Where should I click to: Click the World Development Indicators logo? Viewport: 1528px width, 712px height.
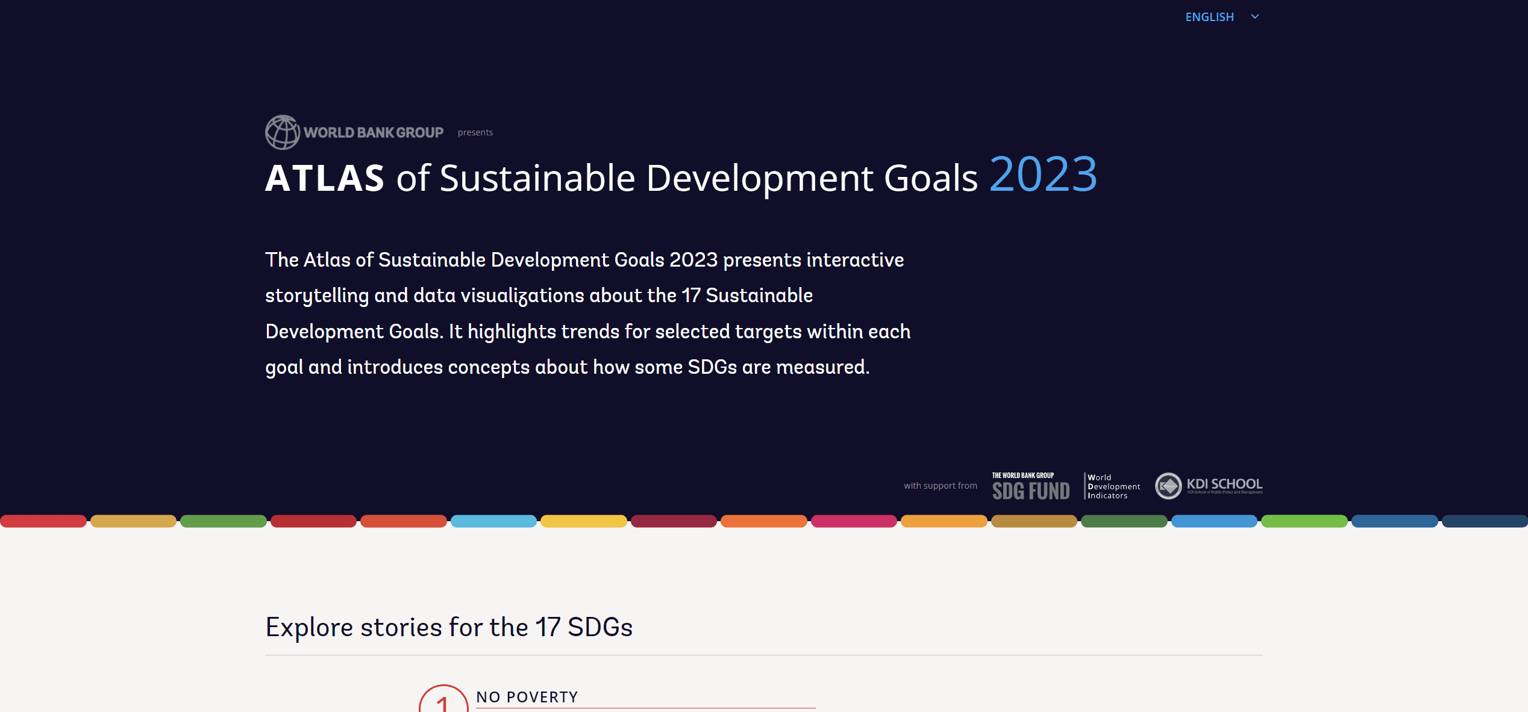(x=1112, y=486)
